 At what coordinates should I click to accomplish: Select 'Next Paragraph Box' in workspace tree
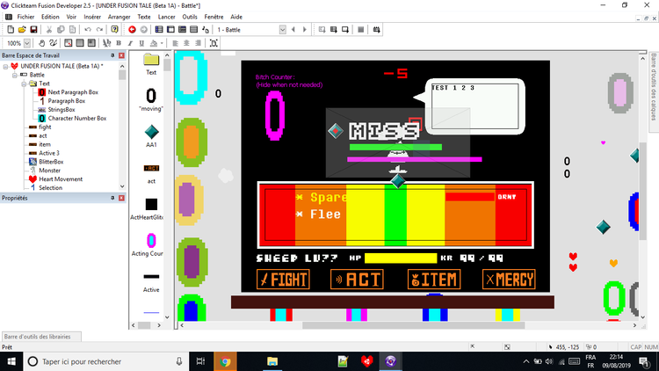73,92
